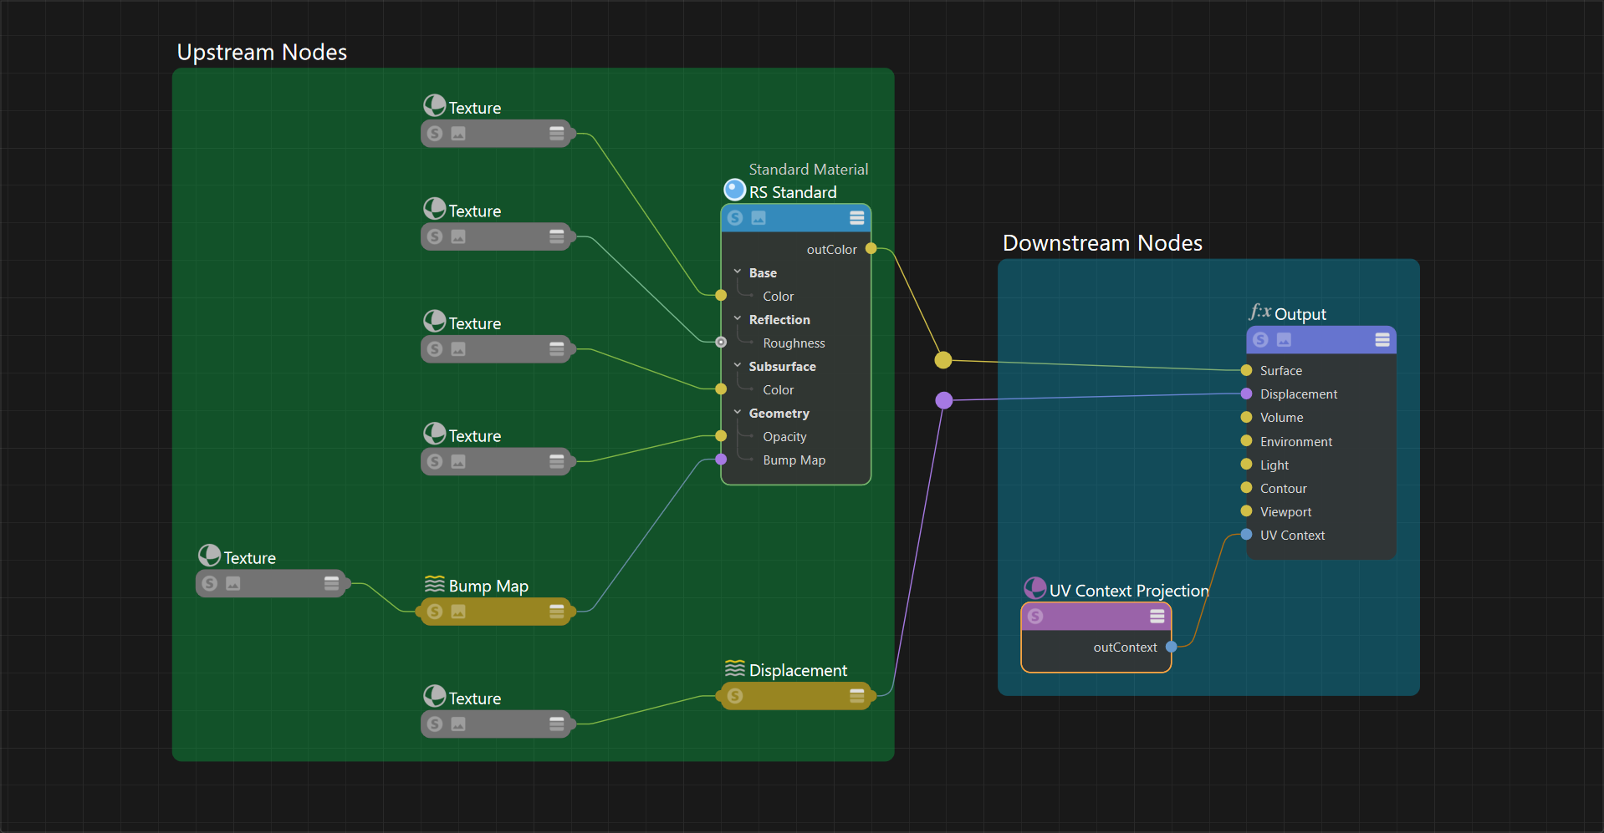Click the UV Context Projection node icon

pyautogui.click(x=1034, y=588)
